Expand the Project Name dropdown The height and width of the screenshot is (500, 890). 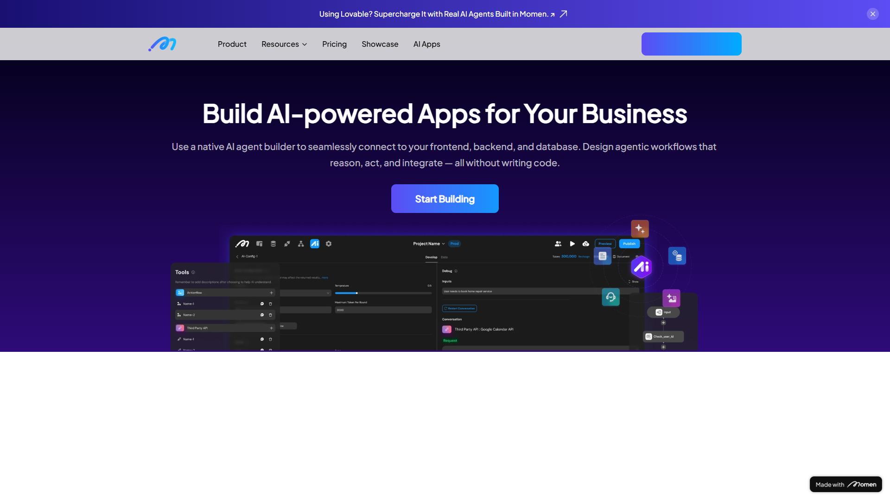429,244
